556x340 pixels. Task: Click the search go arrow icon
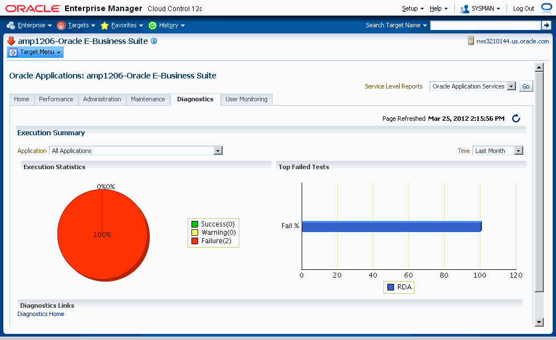point(546,25)
